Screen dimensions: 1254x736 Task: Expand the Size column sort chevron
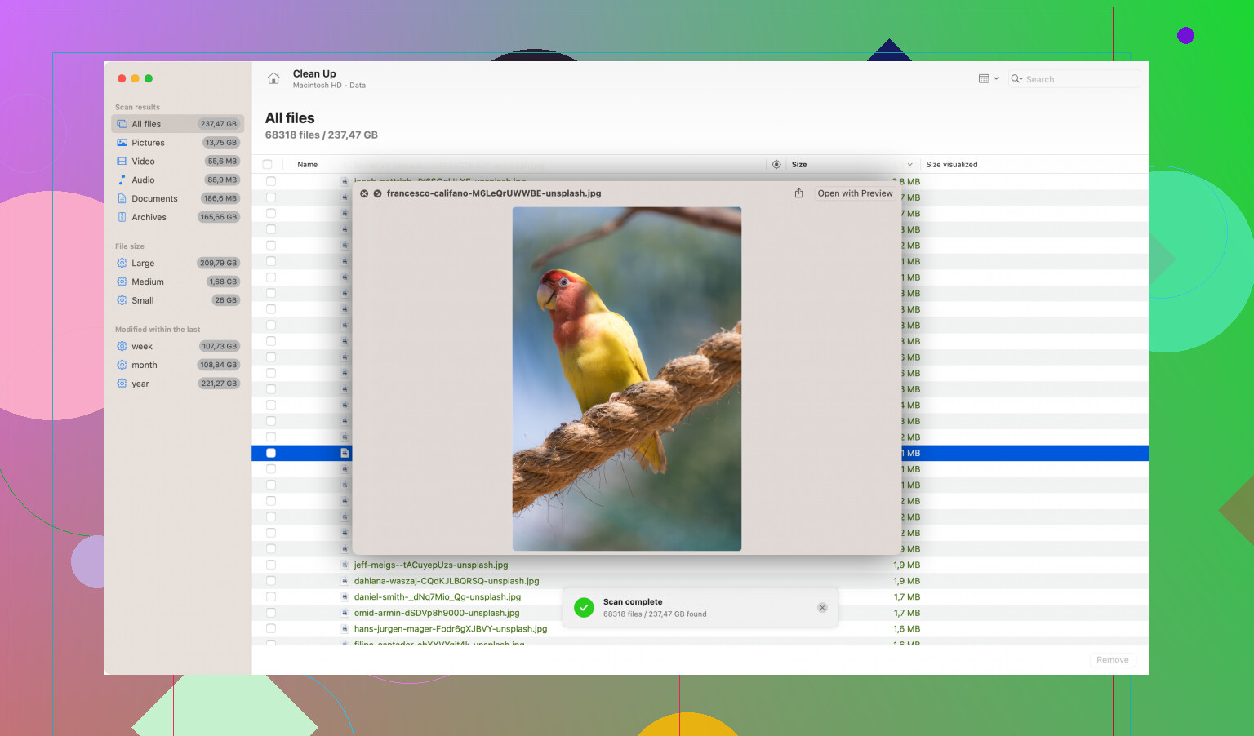click(x=909, y=165)
